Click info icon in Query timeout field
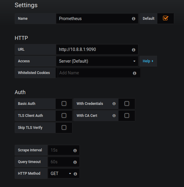The image size is (184, 187). [x=75, y=162]
